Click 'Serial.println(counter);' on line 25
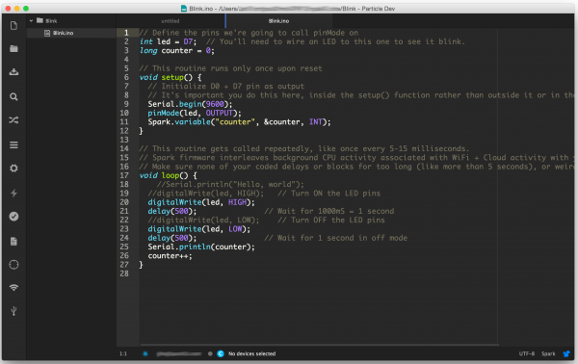Viewport: 578px width, 364px height. (x=201, y=247)
